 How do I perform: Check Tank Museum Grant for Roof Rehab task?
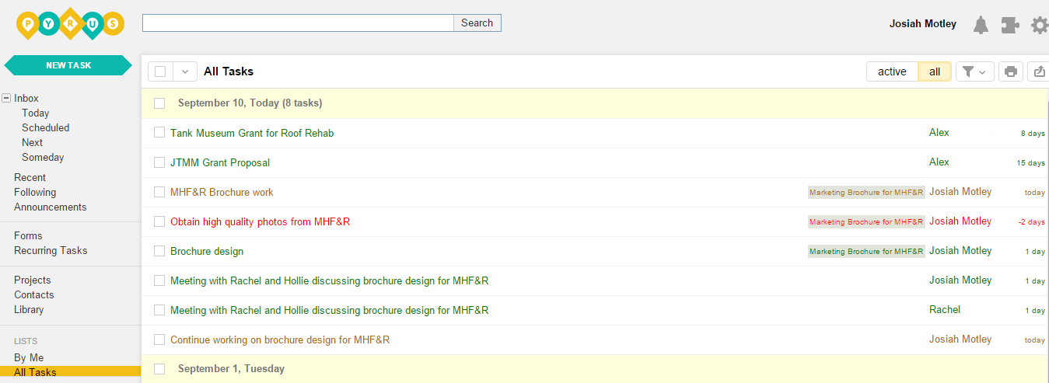tap(159, 133)
